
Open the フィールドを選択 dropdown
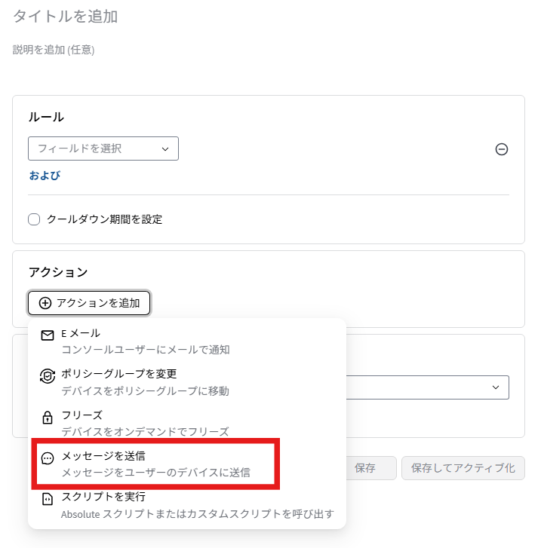(103, 148)
